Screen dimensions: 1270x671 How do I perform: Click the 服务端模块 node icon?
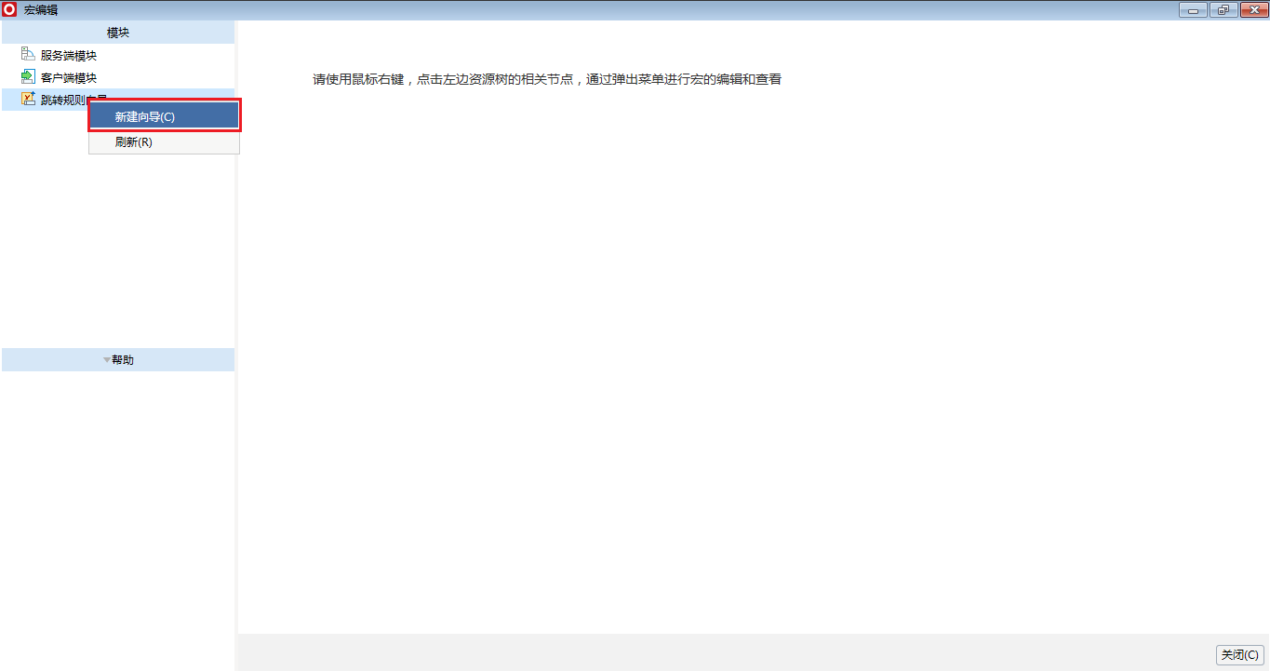[28, 55]
